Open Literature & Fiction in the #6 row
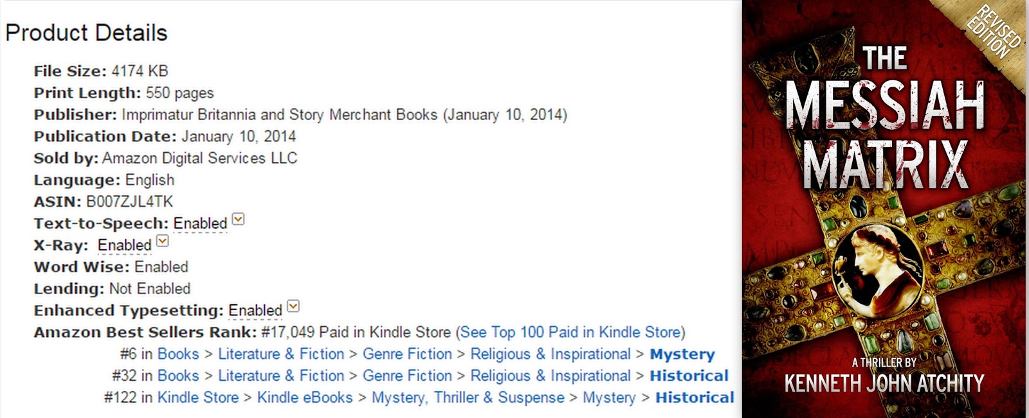The height and width of the screenshot is (418, 1029). click(281, 354)
